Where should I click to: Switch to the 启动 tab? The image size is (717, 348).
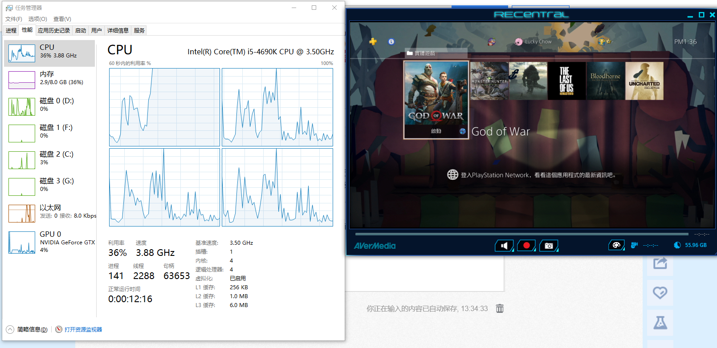click(x=81, y=30)
